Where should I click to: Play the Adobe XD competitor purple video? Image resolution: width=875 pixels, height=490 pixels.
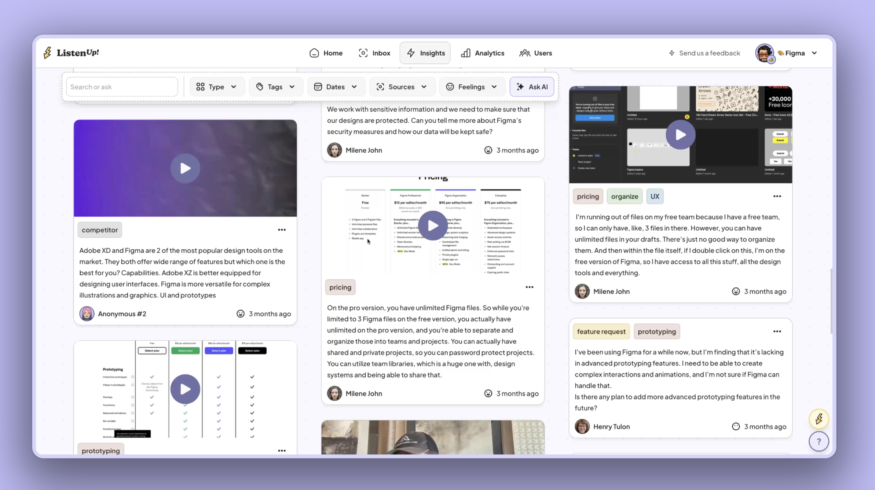(185, 168)
